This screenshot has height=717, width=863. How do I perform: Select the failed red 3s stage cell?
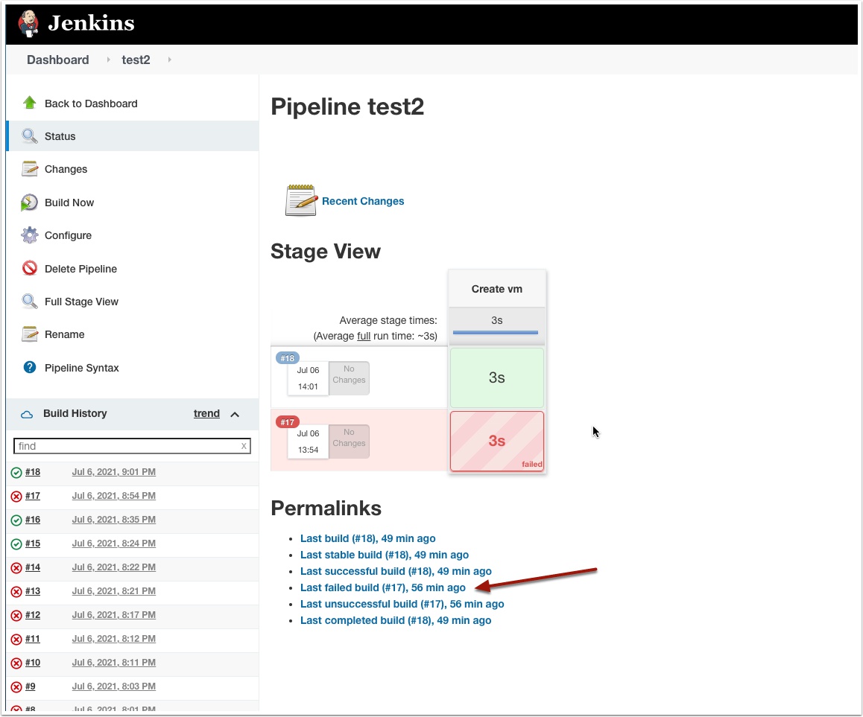(497, 441)
